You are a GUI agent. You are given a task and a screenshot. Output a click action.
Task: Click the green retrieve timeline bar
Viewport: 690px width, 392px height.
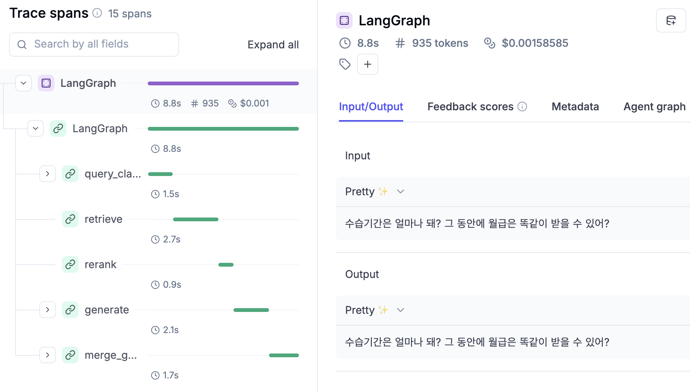pyautogui.click(x=196, y=219)
